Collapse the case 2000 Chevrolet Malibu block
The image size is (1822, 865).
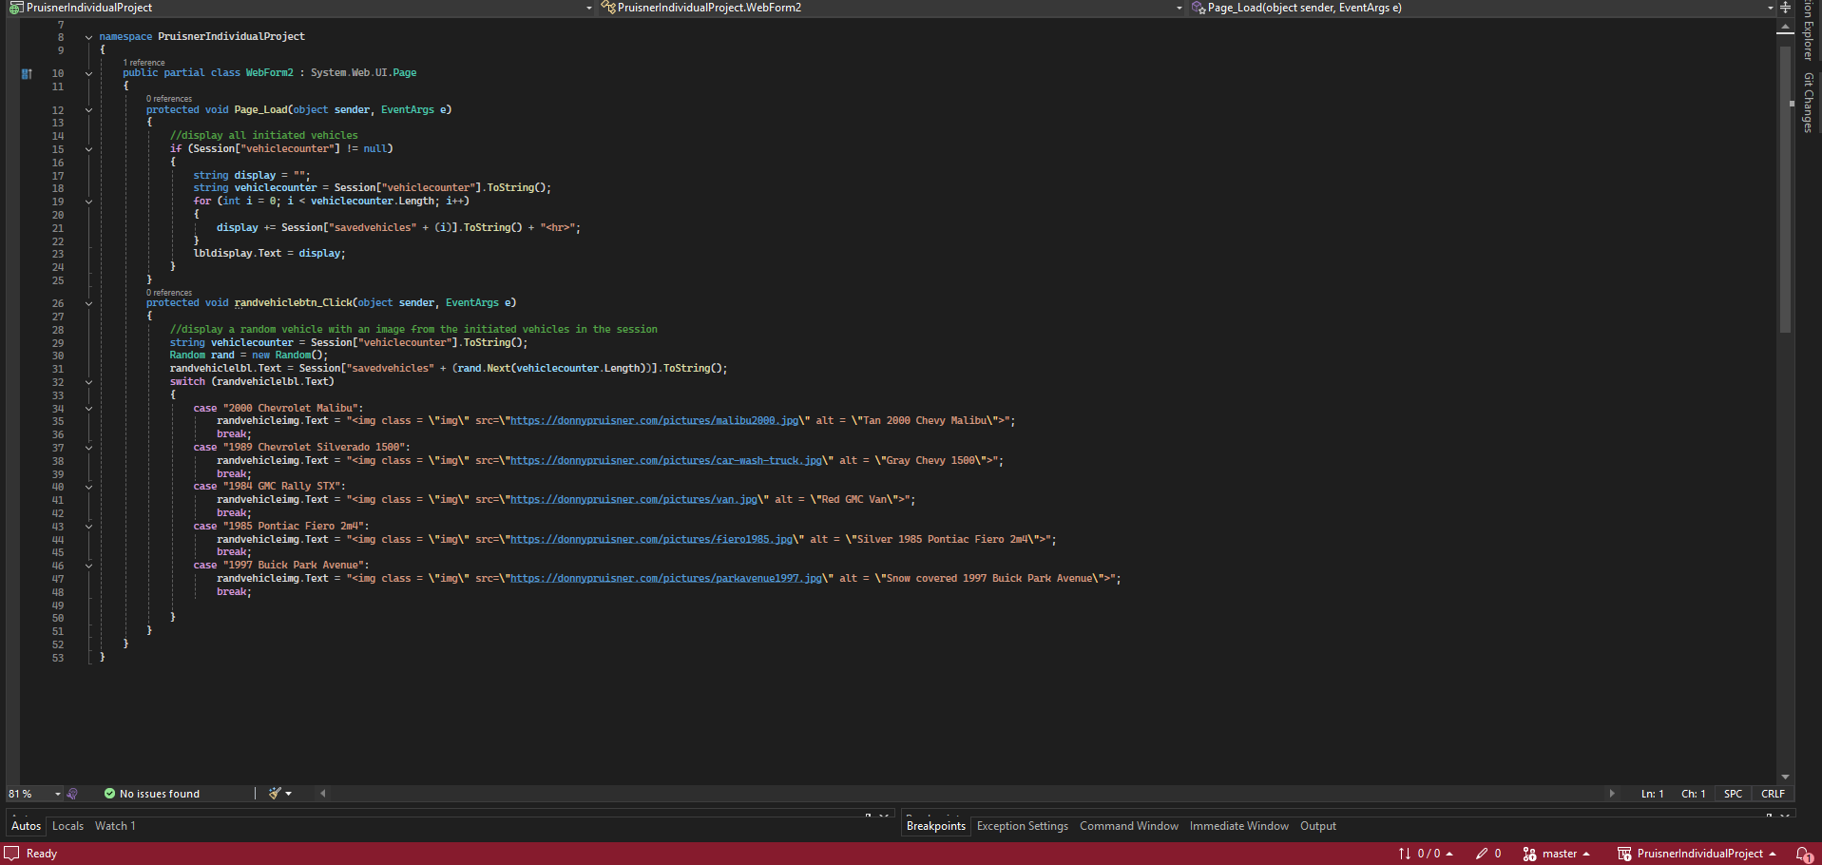[x=88, y=409]
